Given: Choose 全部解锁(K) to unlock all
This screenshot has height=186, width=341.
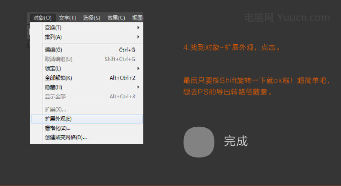Looking at the screenshot, I should click(x=58, y=78).
